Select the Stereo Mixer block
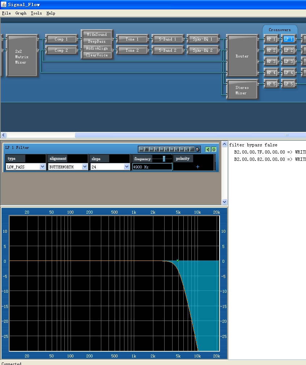The image size is (306, 365). pos(242,90)
